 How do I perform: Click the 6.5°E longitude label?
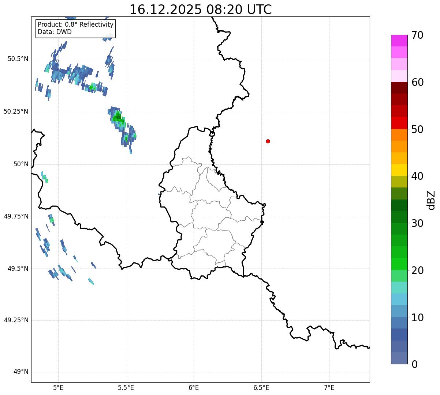tap(261, 387)
